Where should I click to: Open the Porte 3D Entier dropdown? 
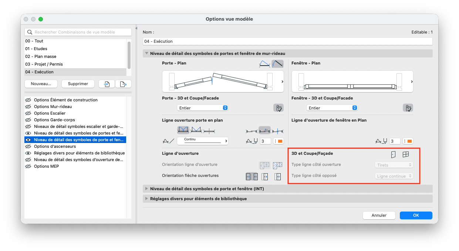tap(203, 108)
